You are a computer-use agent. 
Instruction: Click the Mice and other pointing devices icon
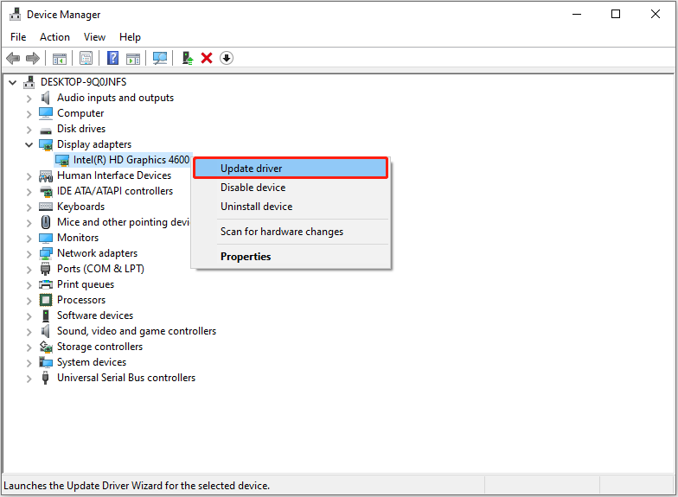[x=45, y=222]
